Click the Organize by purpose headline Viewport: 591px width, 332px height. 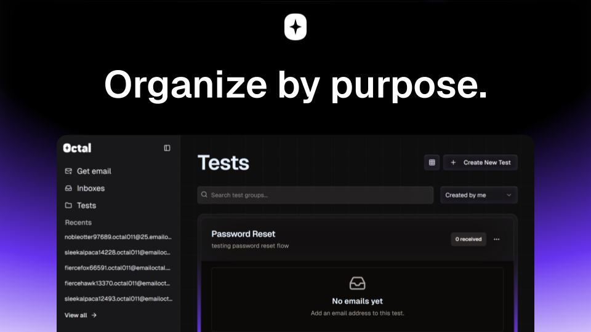point(296,85)
